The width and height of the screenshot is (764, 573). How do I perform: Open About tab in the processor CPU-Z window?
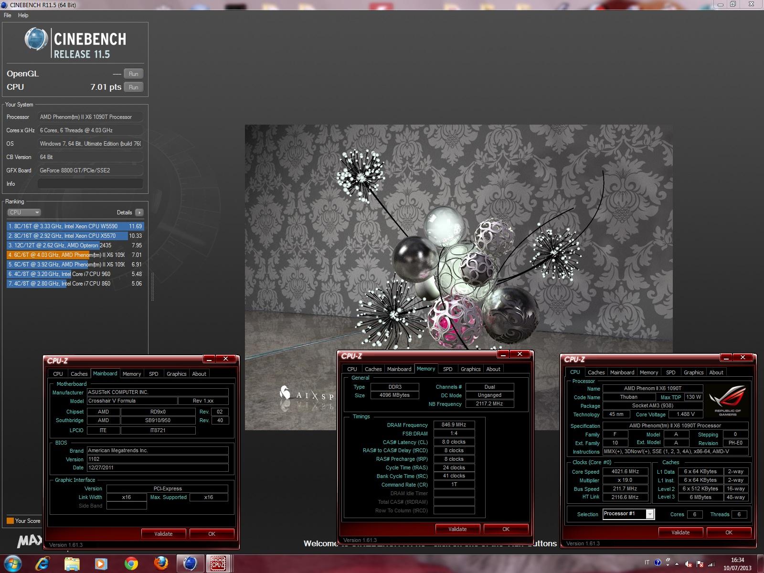(x=716, y=372)
